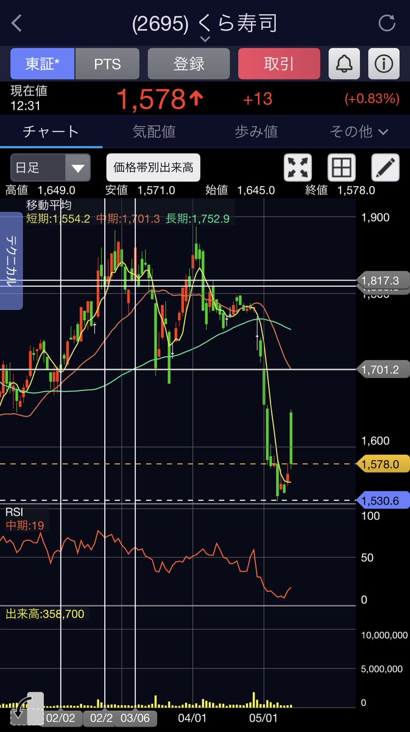Tap the 03/06 vertical line date marker

point(135,718)
